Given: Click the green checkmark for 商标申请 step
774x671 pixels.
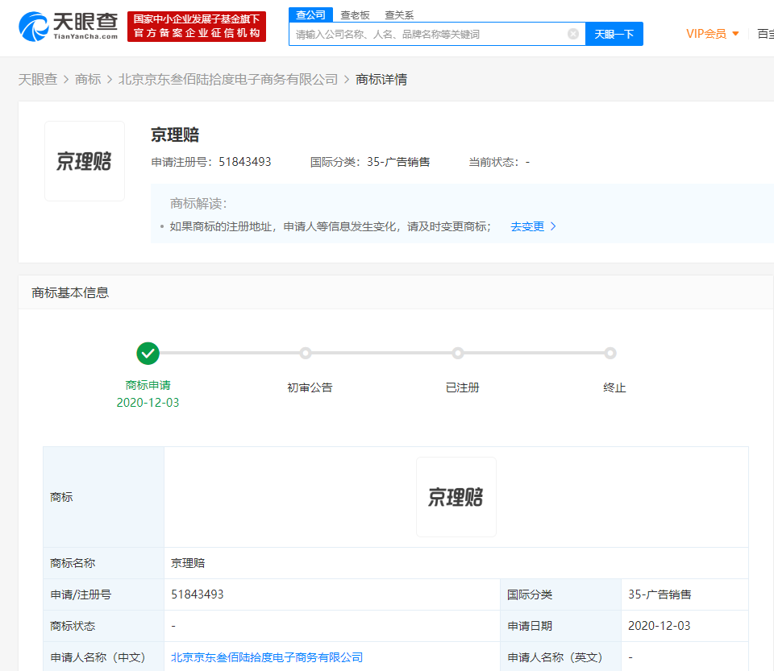Looking at the screenshot, I should pos(148,354).
